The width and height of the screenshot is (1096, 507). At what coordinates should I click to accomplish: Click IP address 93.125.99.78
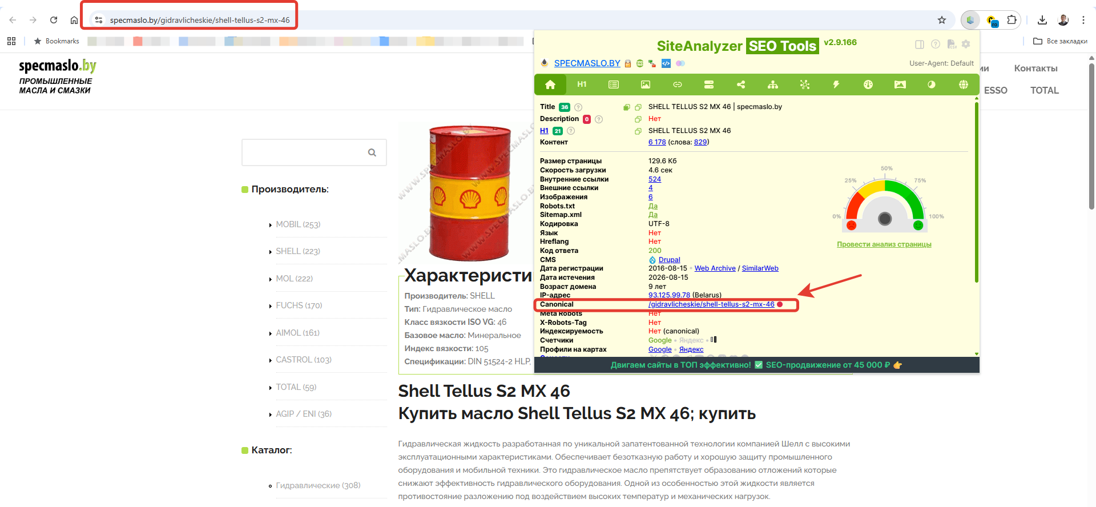coord(669,295)
